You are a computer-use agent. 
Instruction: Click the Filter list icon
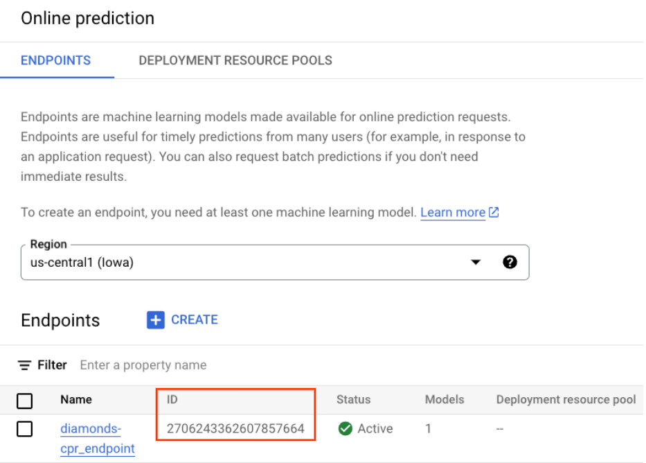(25, 365)
